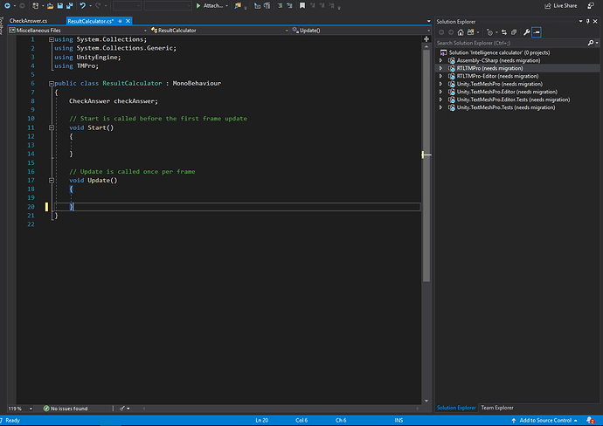Click the Home icon in Solution Explorer
Screen dimensions: 603x426
[x=461, y=31]
